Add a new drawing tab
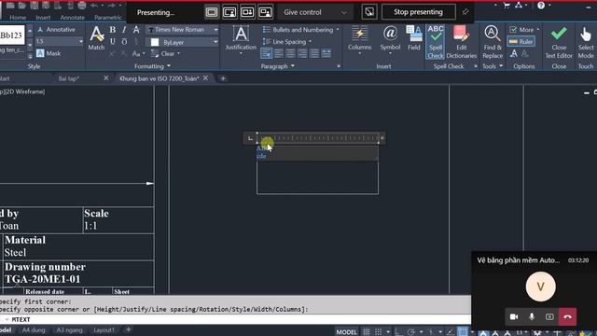Image resolution: width=597 pixels, height=336 pixels. pyautogui.click(x=223, y=78)
